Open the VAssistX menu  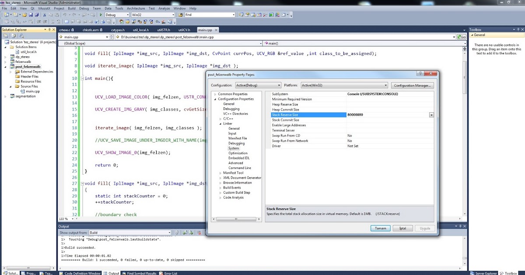pyautogui.click(x=43, y=8)
